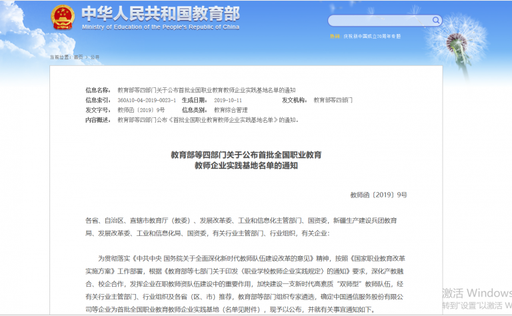Click the addressee paragraph starting 各省、自治区
The width and height of the screenshot is (512, 316).
click(240, 227)
